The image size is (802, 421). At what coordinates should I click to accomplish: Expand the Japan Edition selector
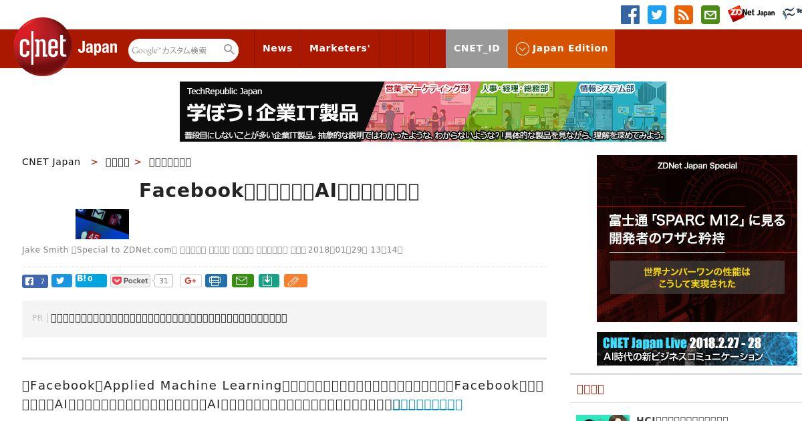tap(561, 49)
